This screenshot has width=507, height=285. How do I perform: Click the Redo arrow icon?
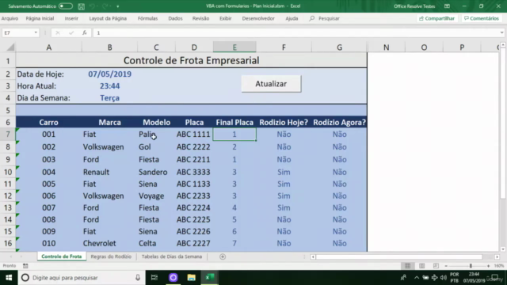pos(105,6)
